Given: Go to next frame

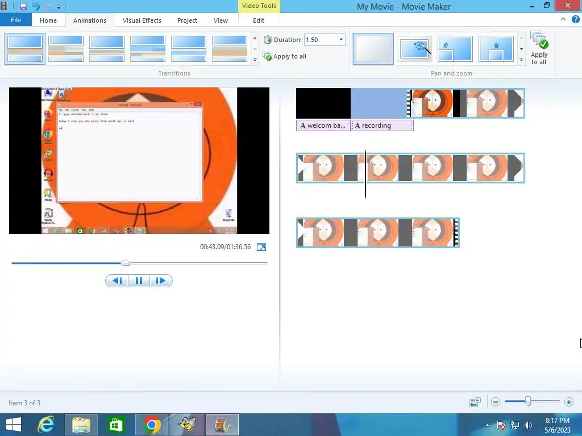Looking at the screenshot, I should coord(161,280).
